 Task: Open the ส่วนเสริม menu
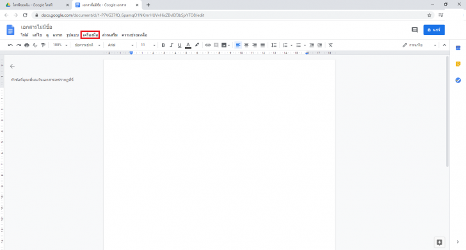(110, 35)
